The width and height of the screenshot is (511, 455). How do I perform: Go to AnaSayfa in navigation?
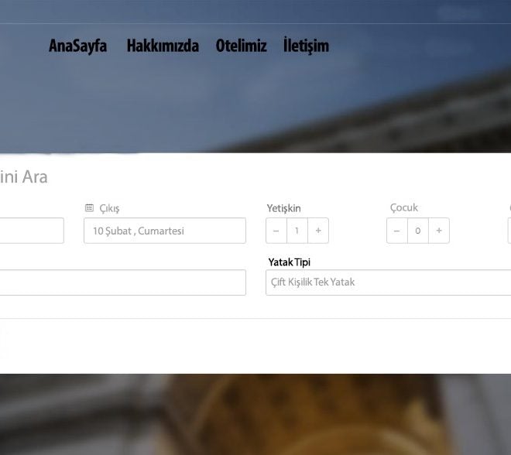pyautogui.click(x=77, y=46)
